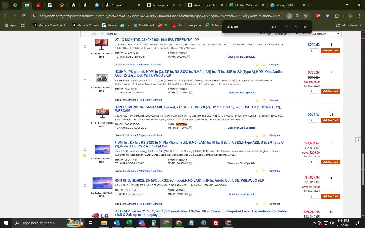Image resolution: width=365 pixels, height=228 pixels.
Task: Open All Bookmarks folder
Action: pos(349,25)
